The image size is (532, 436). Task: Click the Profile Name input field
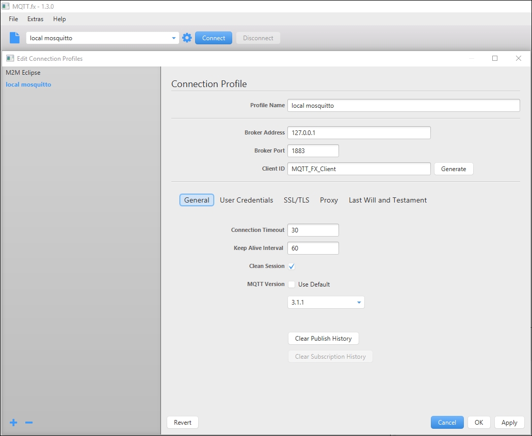tap(404, 105)
